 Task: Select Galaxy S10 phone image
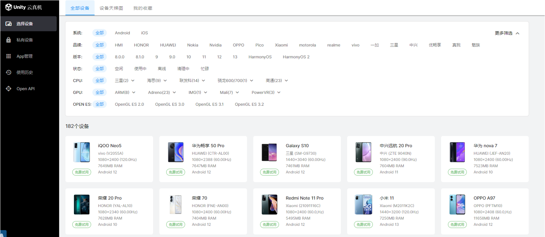tap(269, 152)
